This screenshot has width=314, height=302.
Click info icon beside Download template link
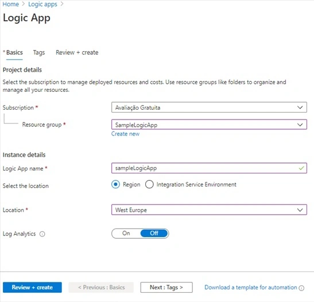point(301,288)
